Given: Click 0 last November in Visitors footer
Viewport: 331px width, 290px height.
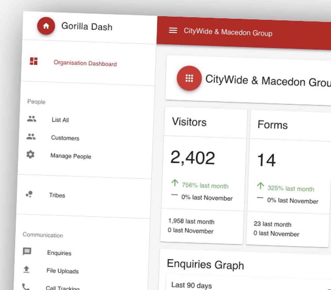Looking at the screenshot, I should tap(191, 231).
